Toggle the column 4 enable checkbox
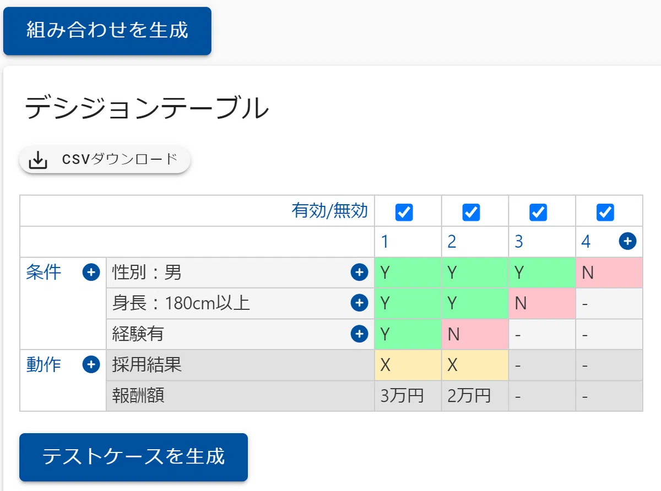Screen dimensions: 661x491 [605, 212]
